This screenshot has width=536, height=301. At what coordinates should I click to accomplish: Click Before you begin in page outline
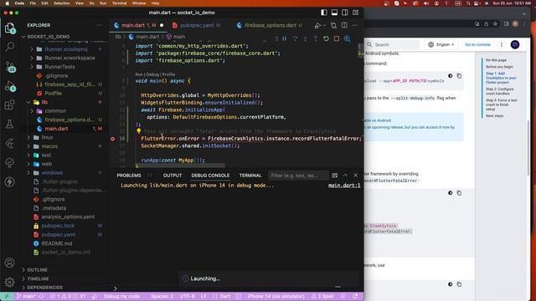499,67
